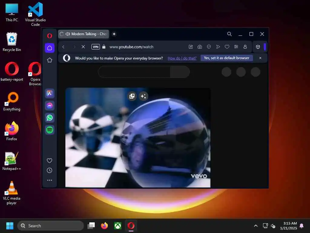This screenshot has height=233, width=310.
Task: Open the tab search magnifier icon
Action: tap(229, 34)
